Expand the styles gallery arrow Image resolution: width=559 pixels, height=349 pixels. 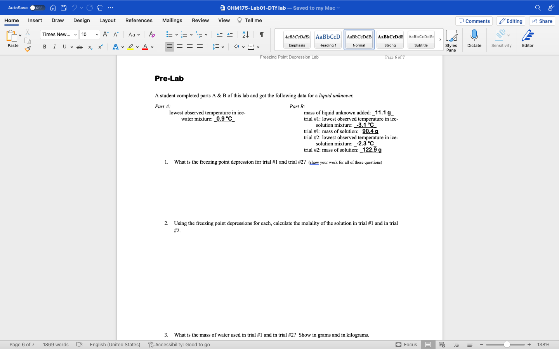coord(440,40)
